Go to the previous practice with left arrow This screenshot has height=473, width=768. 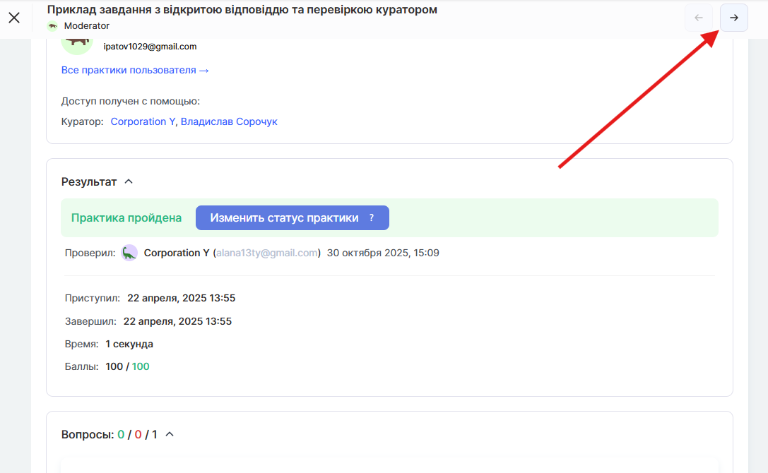coord(699,18)
